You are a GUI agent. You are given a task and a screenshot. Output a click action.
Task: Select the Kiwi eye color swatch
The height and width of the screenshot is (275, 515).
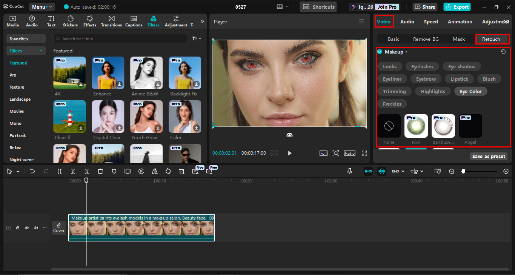coord(416,126)
